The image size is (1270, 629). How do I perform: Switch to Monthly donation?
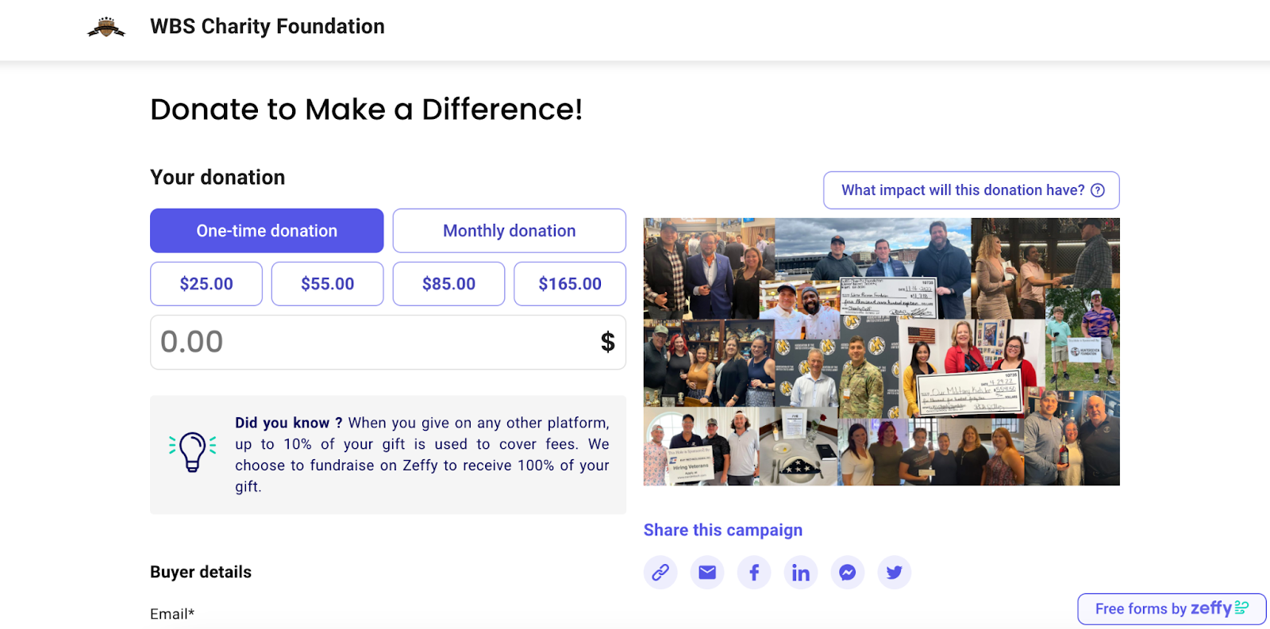[509, 231]
